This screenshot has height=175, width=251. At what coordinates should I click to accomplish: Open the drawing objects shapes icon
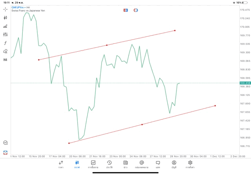click(5, 51)
